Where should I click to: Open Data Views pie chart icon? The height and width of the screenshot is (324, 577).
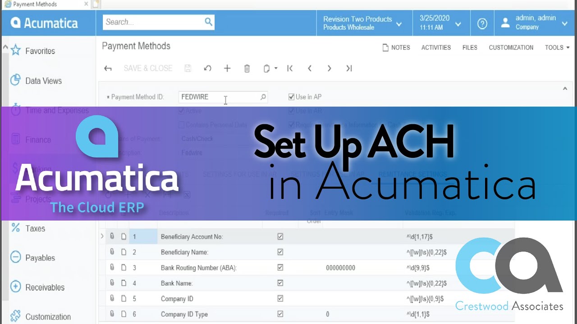(16, 80)
